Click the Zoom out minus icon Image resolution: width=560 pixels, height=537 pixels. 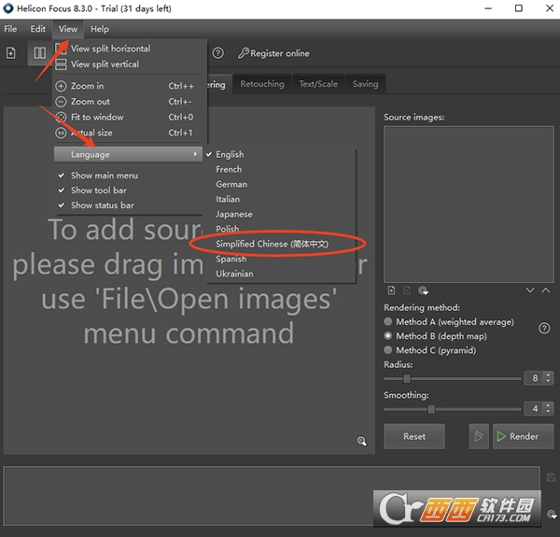61,102
